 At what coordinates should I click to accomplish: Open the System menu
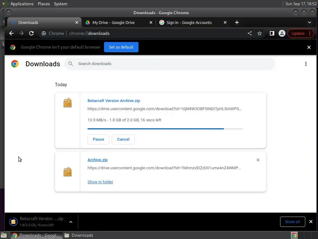pos(61,4)
